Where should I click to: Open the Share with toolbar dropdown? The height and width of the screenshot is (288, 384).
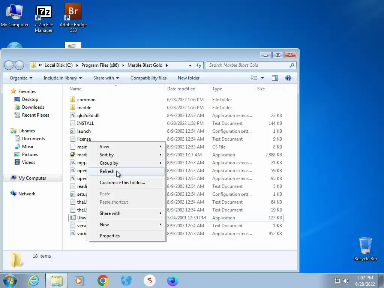tap(106, 78)
